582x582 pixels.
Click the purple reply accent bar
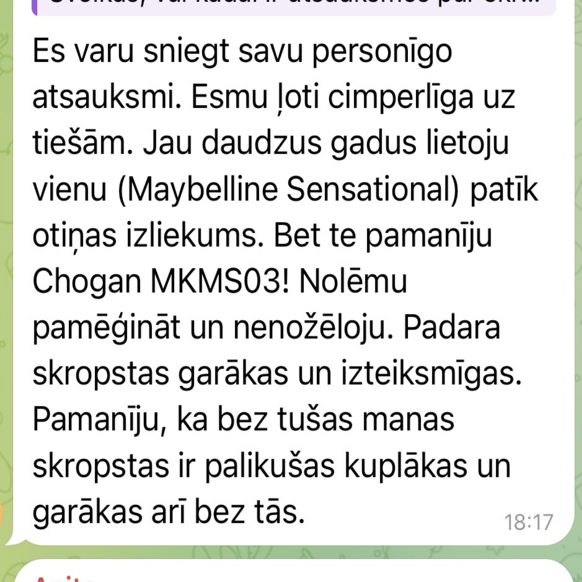pos(34,8)
